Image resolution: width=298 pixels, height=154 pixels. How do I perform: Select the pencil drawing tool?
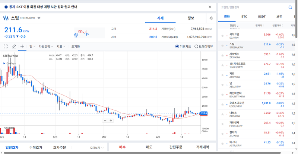[x=14, y=46]
